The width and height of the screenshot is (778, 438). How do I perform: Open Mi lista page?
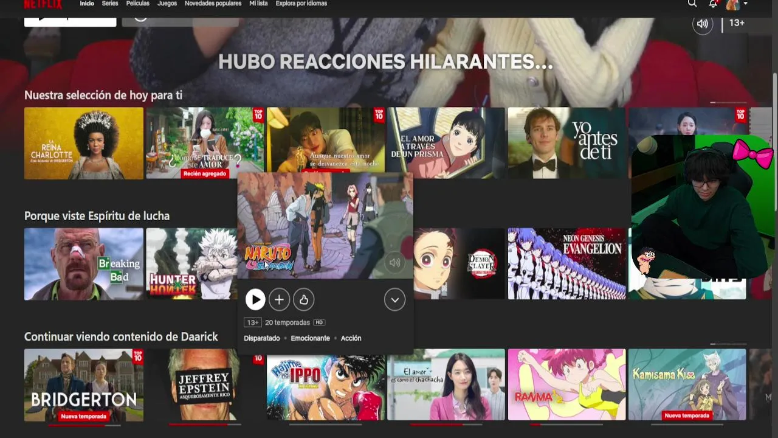point(258,4)
